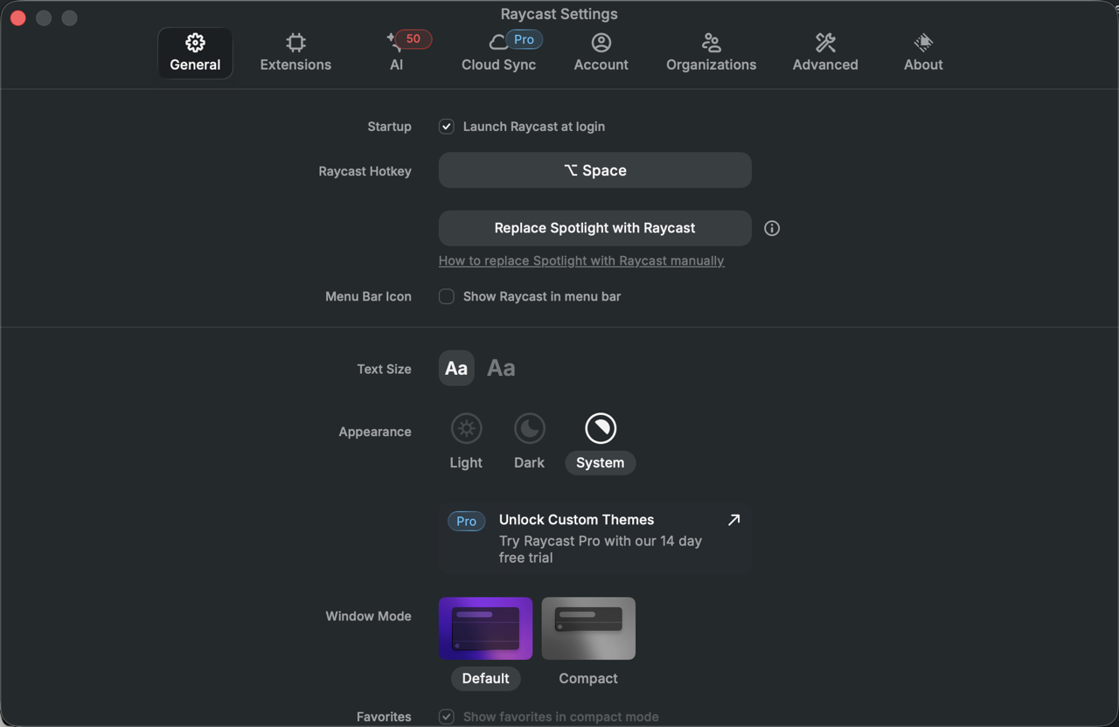
Task: Open the Account tab
Action: tap(601, 53)
